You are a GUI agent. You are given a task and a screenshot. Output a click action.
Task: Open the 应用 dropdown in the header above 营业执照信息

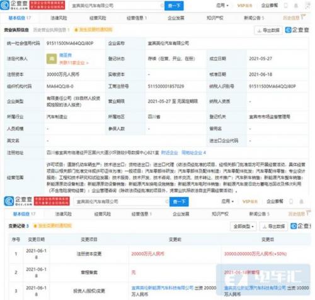pyautogui.click(x=222, y=6)
